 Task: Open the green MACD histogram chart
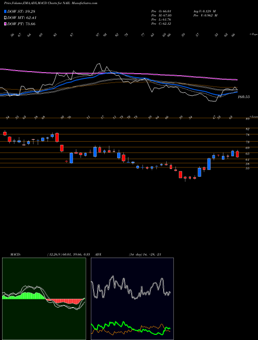point(44,299)
